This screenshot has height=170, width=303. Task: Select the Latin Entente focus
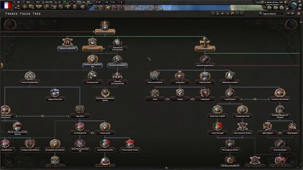click(230, 95)
